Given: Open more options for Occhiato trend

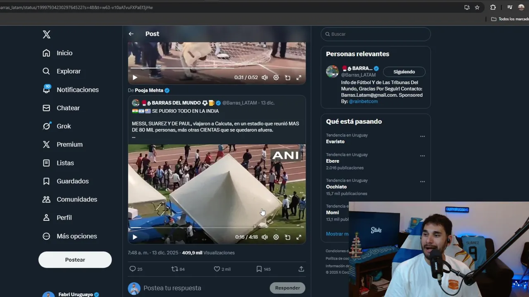Looking at the screenshot, I should tap(422, 181).
